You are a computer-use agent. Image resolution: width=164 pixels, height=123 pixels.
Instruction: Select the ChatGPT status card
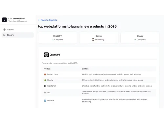pyautogui.click(x=58, y=38)
